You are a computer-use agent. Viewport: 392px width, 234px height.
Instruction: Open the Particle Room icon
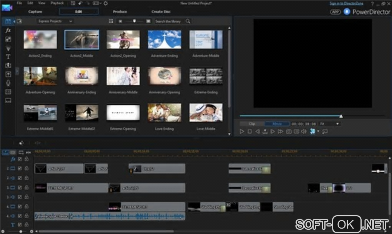[x=8, y=48]
